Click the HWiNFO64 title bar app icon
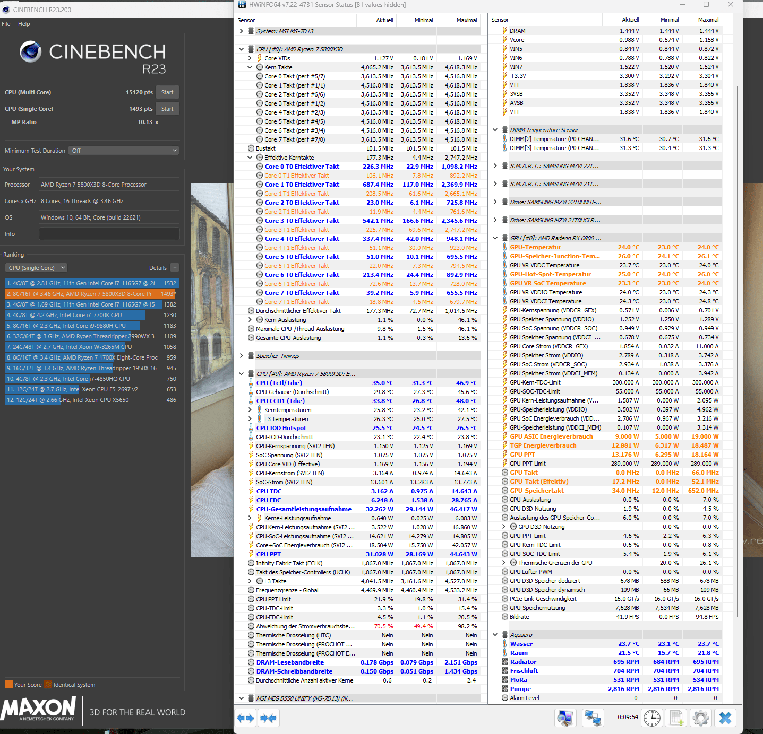This screenshot has height=734, width=763. (x=242, y=5)
